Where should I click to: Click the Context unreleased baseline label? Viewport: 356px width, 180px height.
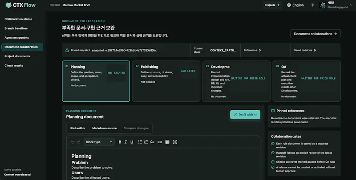click(x=17, y=175)
